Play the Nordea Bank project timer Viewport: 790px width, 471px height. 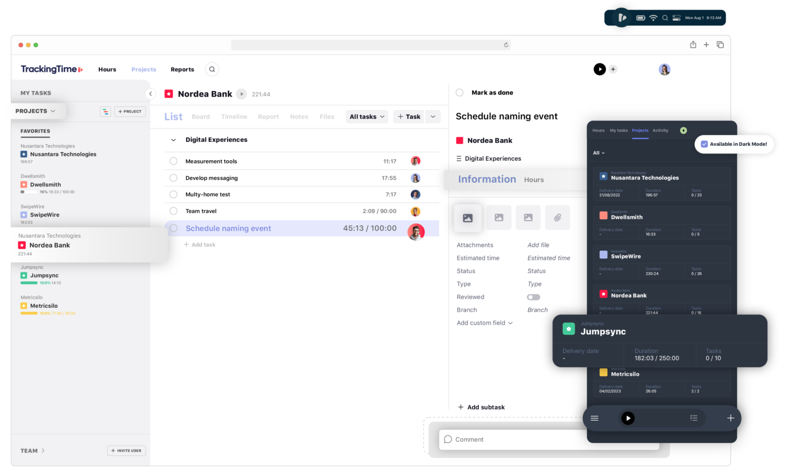tap(241, 94)
